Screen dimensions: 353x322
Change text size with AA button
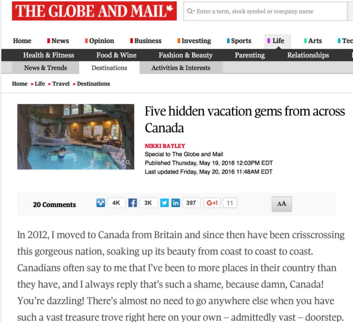click(282, 204)
